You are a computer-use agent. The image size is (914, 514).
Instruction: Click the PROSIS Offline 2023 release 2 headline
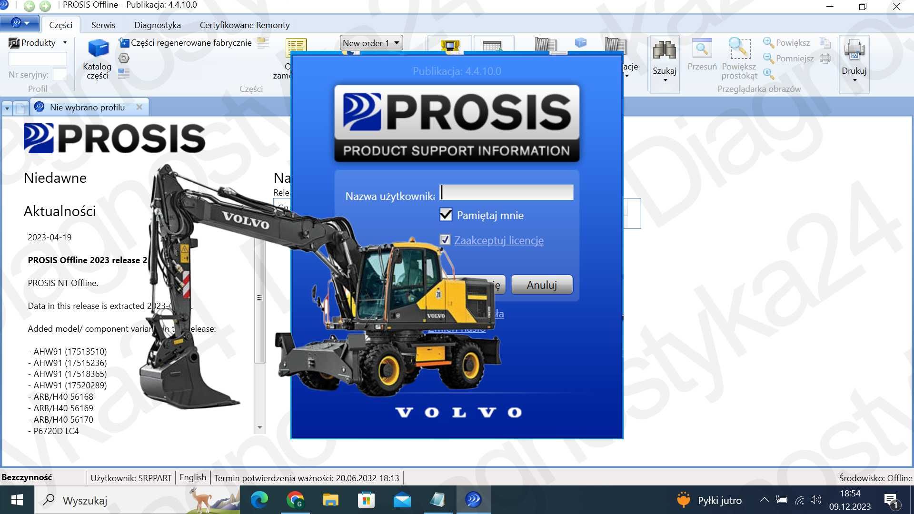(x=87, y=260)
